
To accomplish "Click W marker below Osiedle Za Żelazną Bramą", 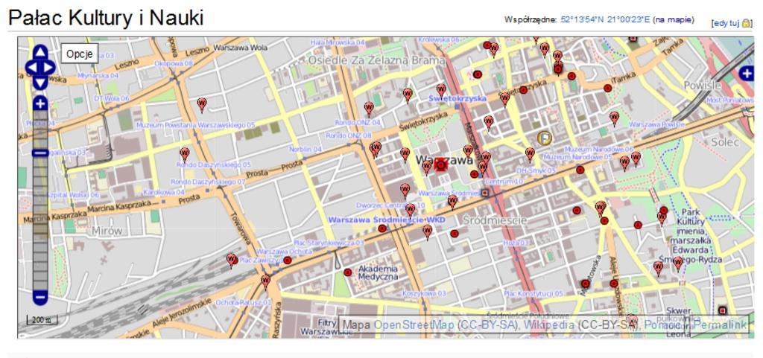I will pyautogui.click(x=408, y=95).
